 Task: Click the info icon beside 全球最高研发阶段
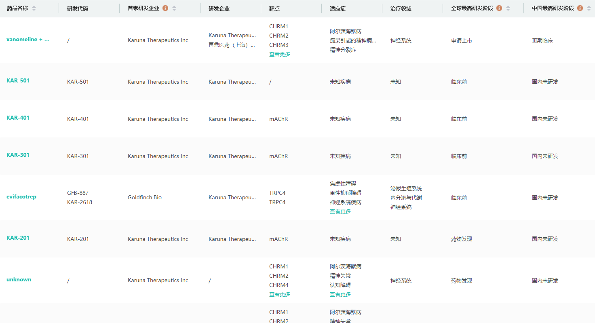[499, 8]
